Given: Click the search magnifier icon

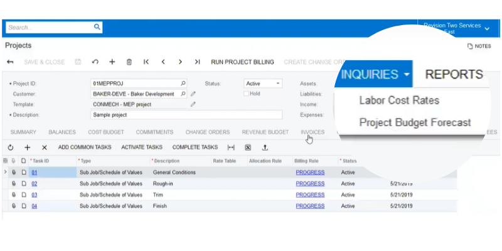Looking at the screenshot, I should point(97,27).
